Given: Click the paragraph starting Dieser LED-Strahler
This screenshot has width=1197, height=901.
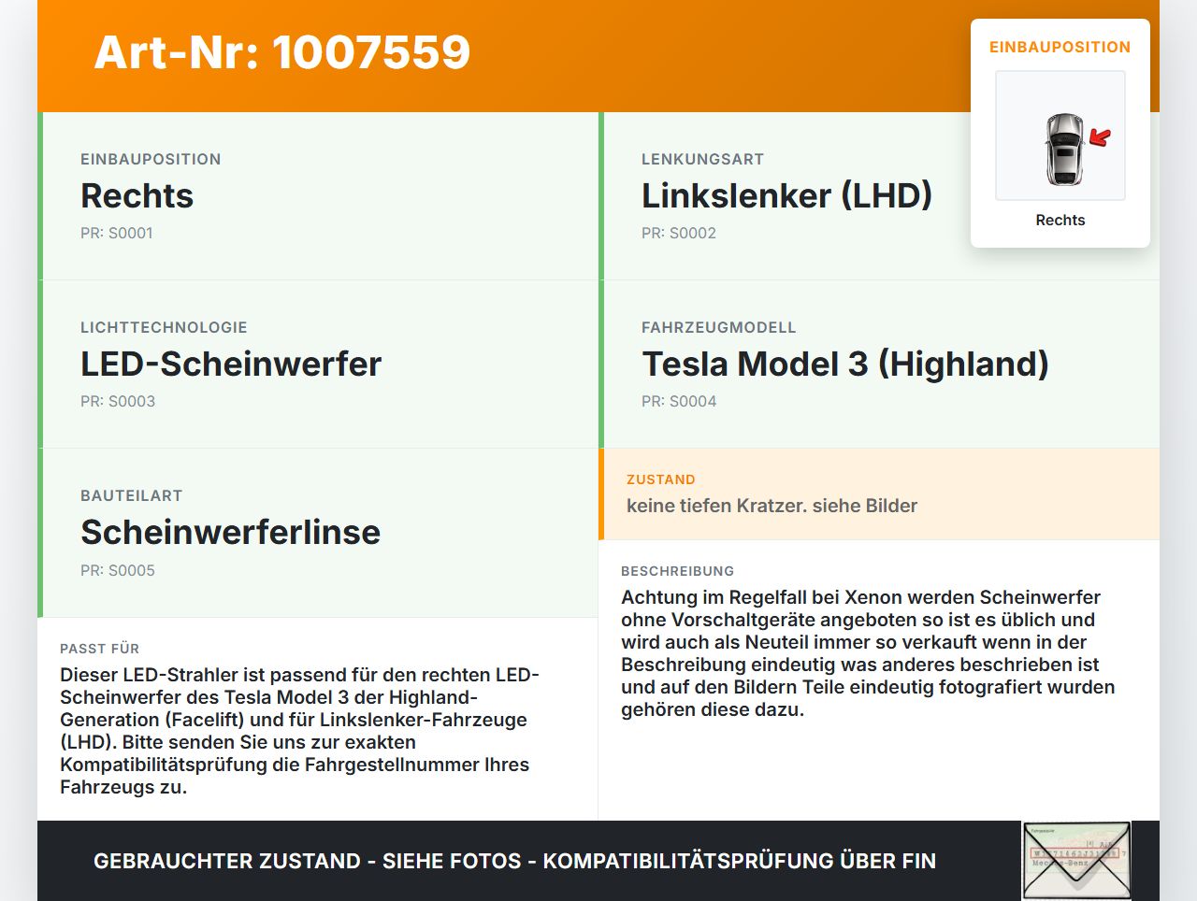Looking at the screenshot, I should pyautogui.click(x=300, y=731).
